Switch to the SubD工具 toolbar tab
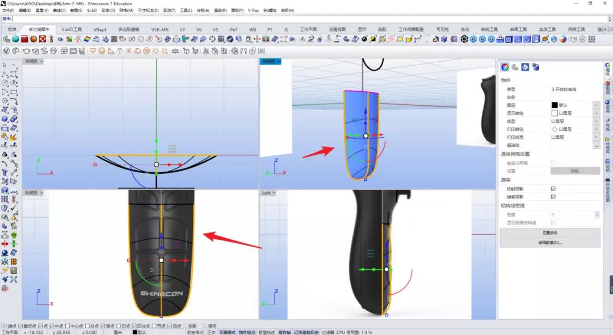Image resolution: width=613 pixels, height=335 pixels. [72, 29]
